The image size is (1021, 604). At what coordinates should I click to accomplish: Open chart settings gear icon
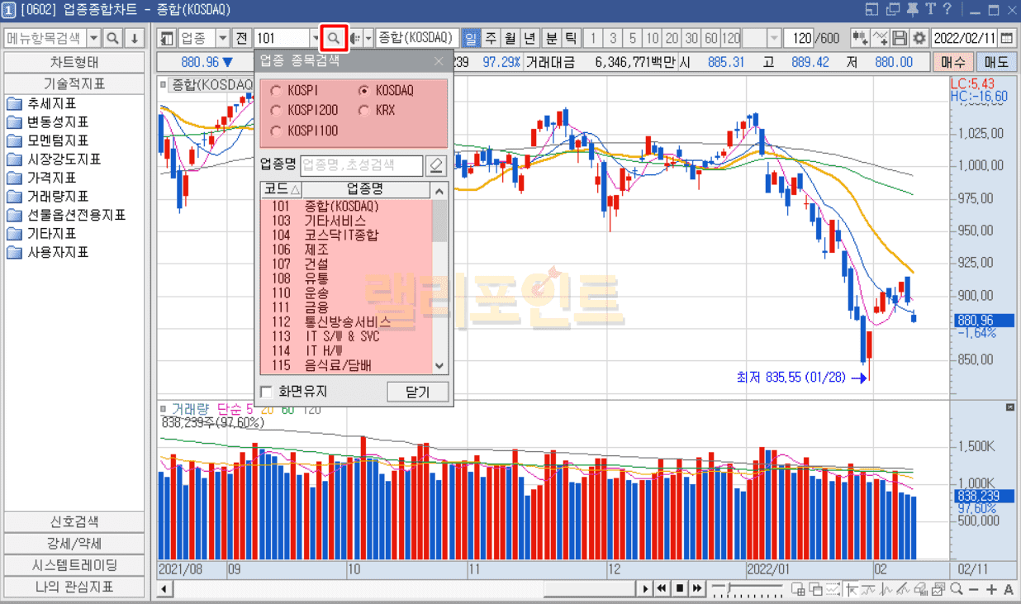click(x=919, y=38)
